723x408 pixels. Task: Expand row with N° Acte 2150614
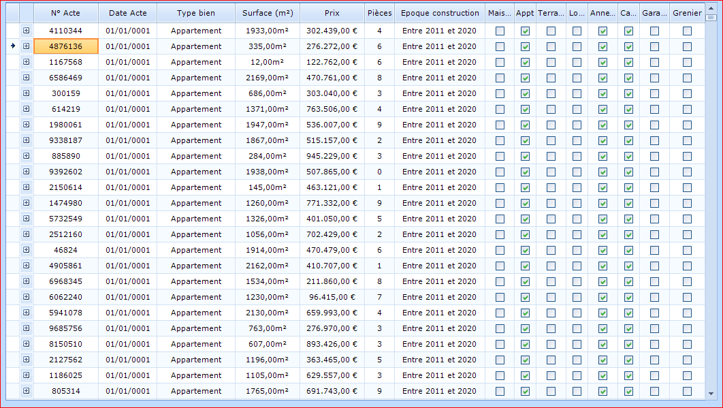(27, 187)
